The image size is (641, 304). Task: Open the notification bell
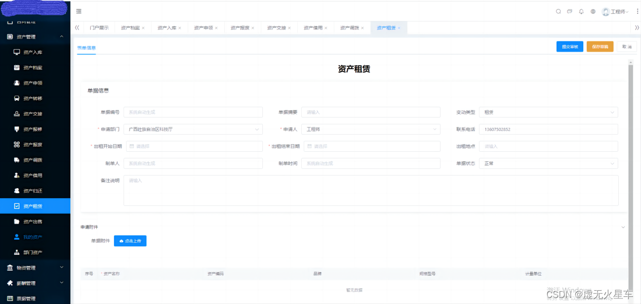[581, 11]
